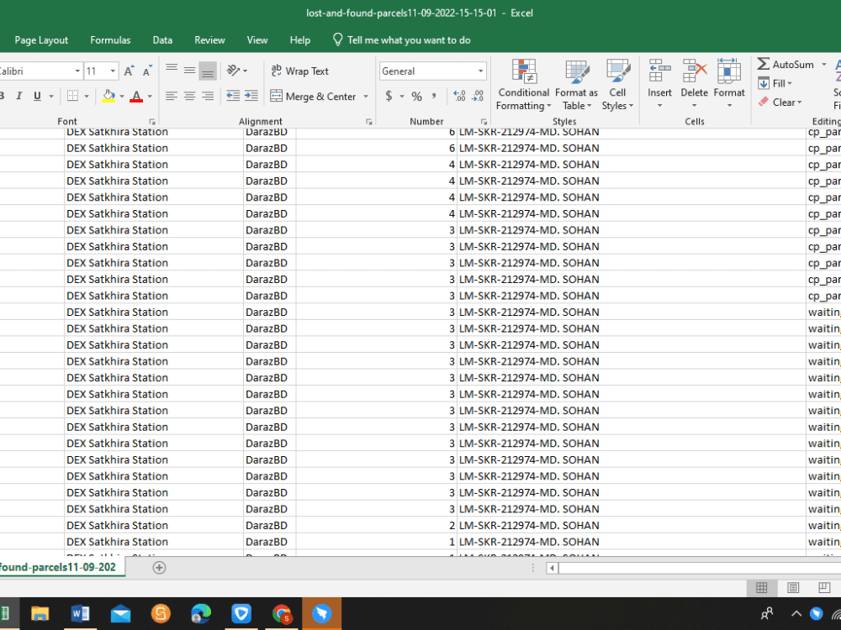Select Middle Align icon

190,71
